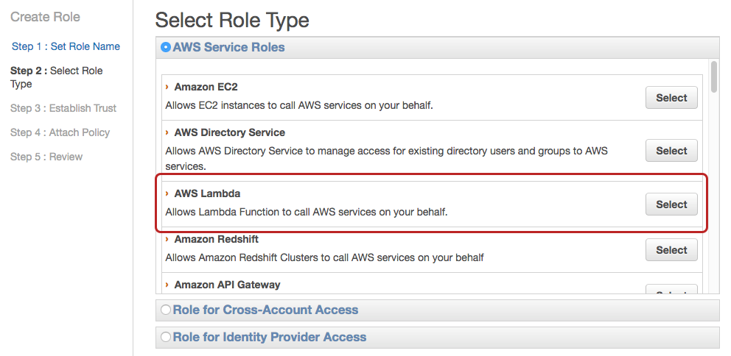Click Select button for Amazon EC2

tap(671, 98)
